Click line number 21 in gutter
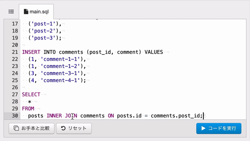Image resolution: width=250 pixels, height=141 pixels. [x=15, y=52]
